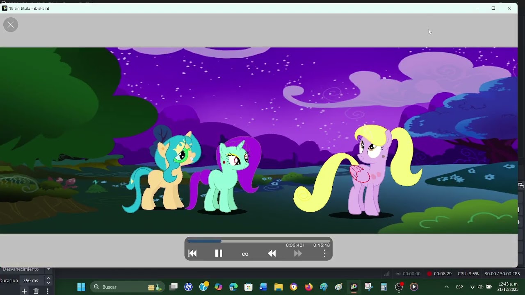
Task: Open Microsoft Edge from the taskbar
Action: point(233,287)
